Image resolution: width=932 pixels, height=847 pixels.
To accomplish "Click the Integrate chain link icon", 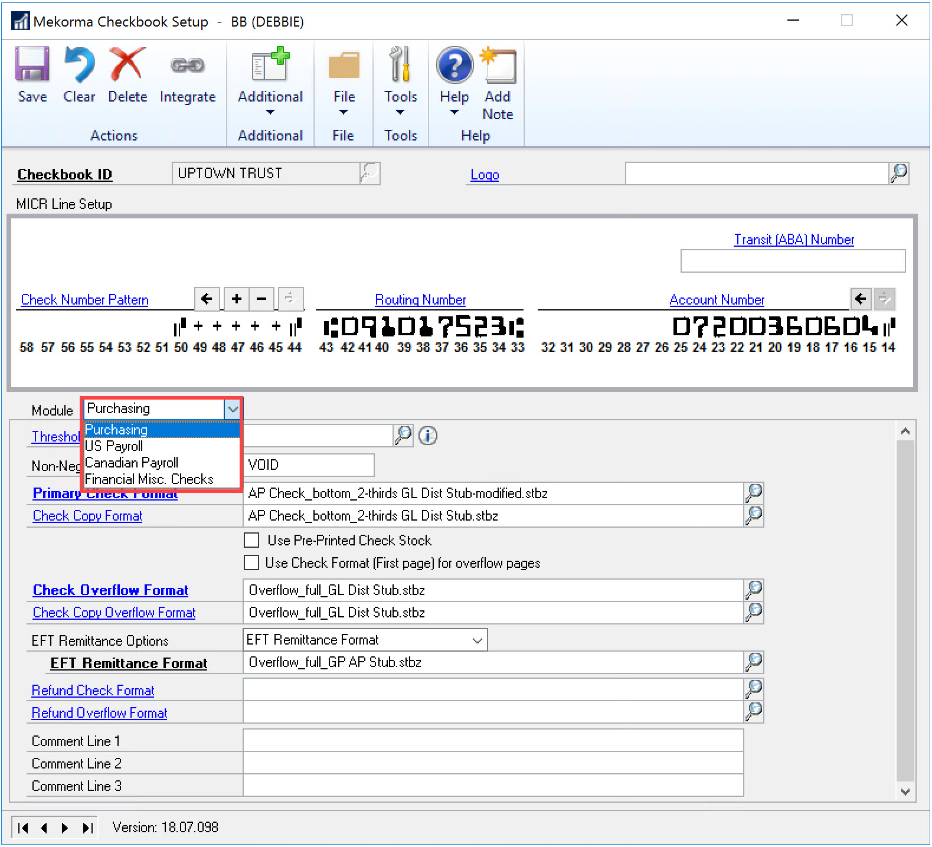I will 187,64.
